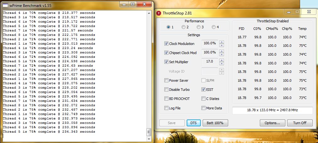Click wPrime scrollbar down arrow
The width and height of the screenshot is (318, 143).
[x=149, y=139]
